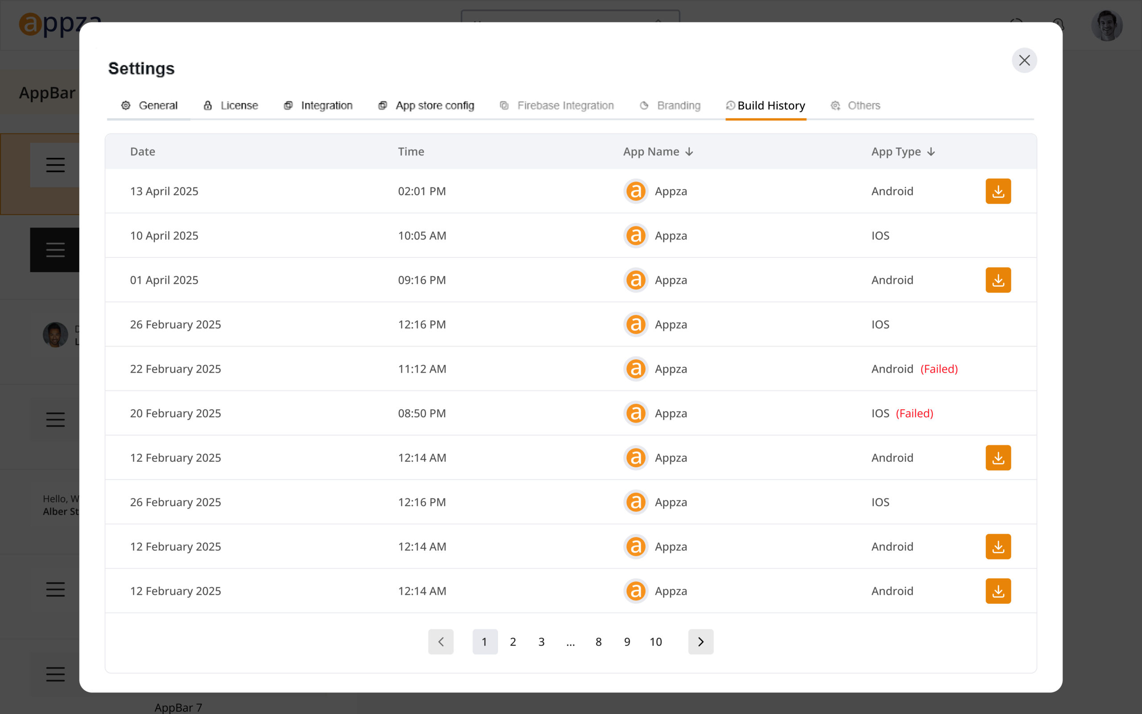Sort table by App Type arrow
Screen dimensions: 1142x714
point(931,152)
